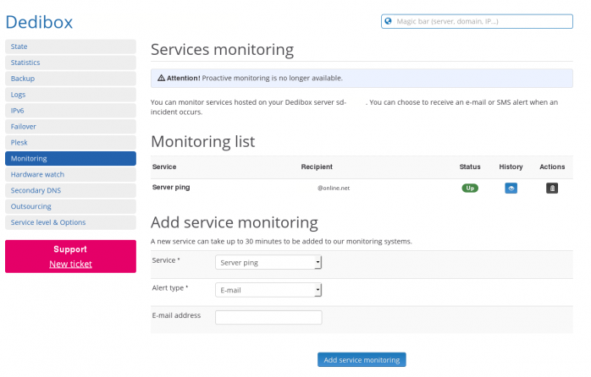Click the Dedibox logo

pyautogui.click(x=40, y=19)
